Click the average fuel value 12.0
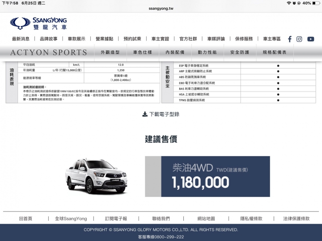The height and width of the screenshot is (241, 322). [x=121, y=65]
